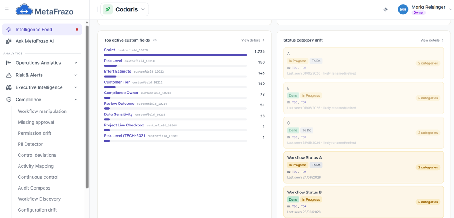Select Control deviations in sidebar

(37, 155)
